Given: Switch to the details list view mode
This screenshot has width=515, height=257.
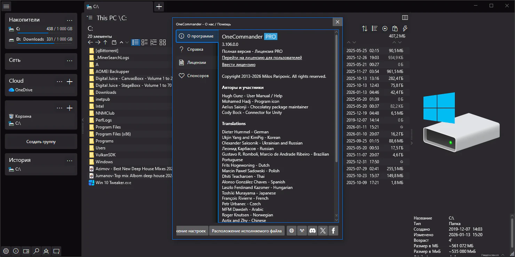Looking at the screenshot, I should [135, 42].
